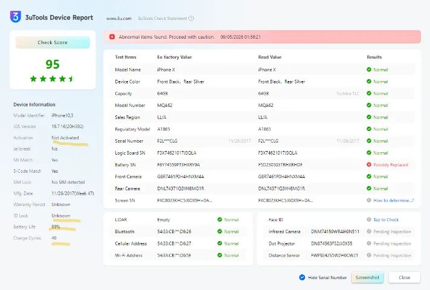Screen dimensions: 430x290
Task: Uncheck the Hide Serial Number checkbox
Action: click(x=302, y=277)
